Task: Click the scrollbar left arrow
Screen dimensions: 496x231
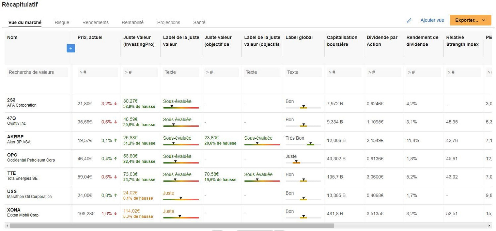Action: pos(7,226)
